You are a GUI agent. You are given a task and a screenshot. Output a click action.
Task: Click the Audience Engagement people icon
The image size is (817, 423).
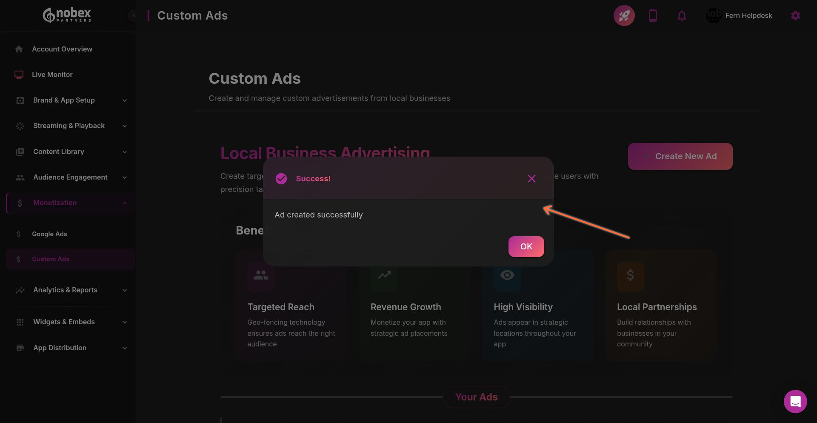point(20,177)
